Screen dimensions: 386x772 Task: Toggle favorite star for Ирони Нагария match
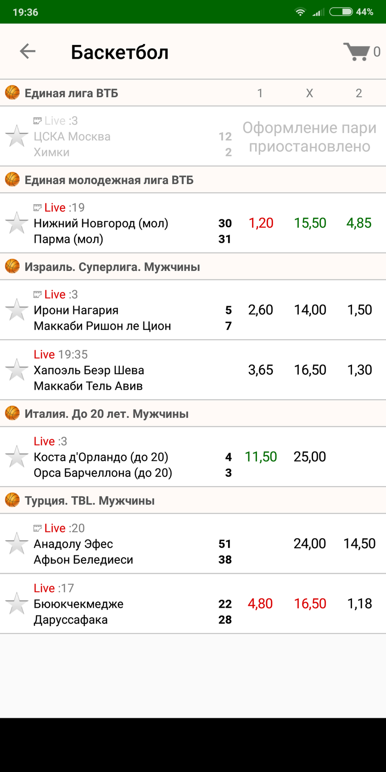point(17,310)
